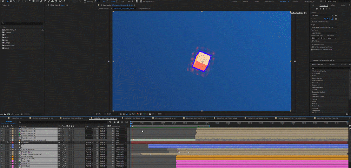This screenshot has width=351, height=168.
Task: Click in the project search field
Action: 21,23
